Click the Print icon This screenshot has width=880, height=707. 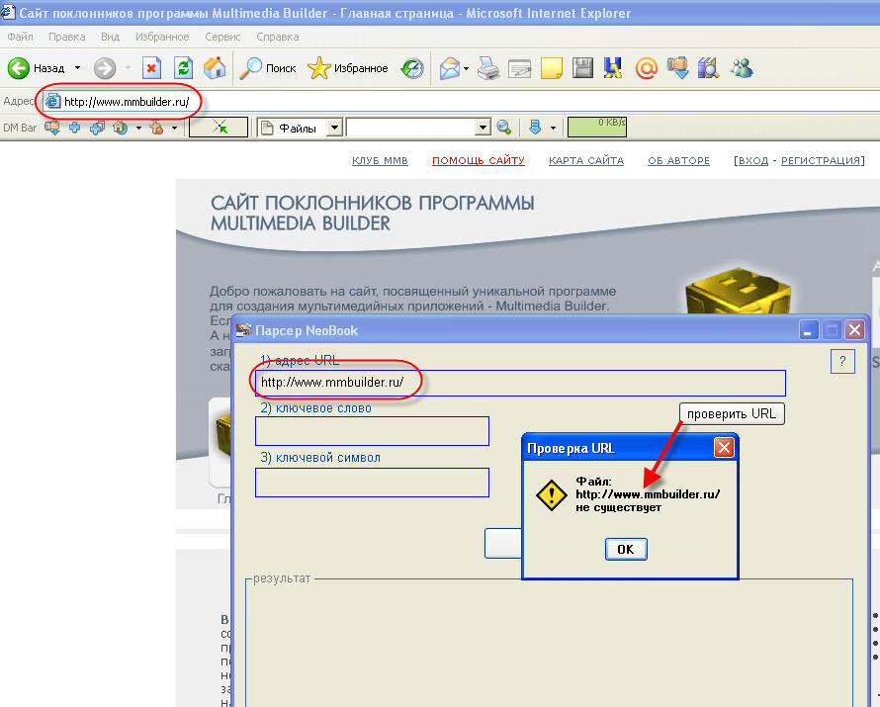click(x=488, y=68)
